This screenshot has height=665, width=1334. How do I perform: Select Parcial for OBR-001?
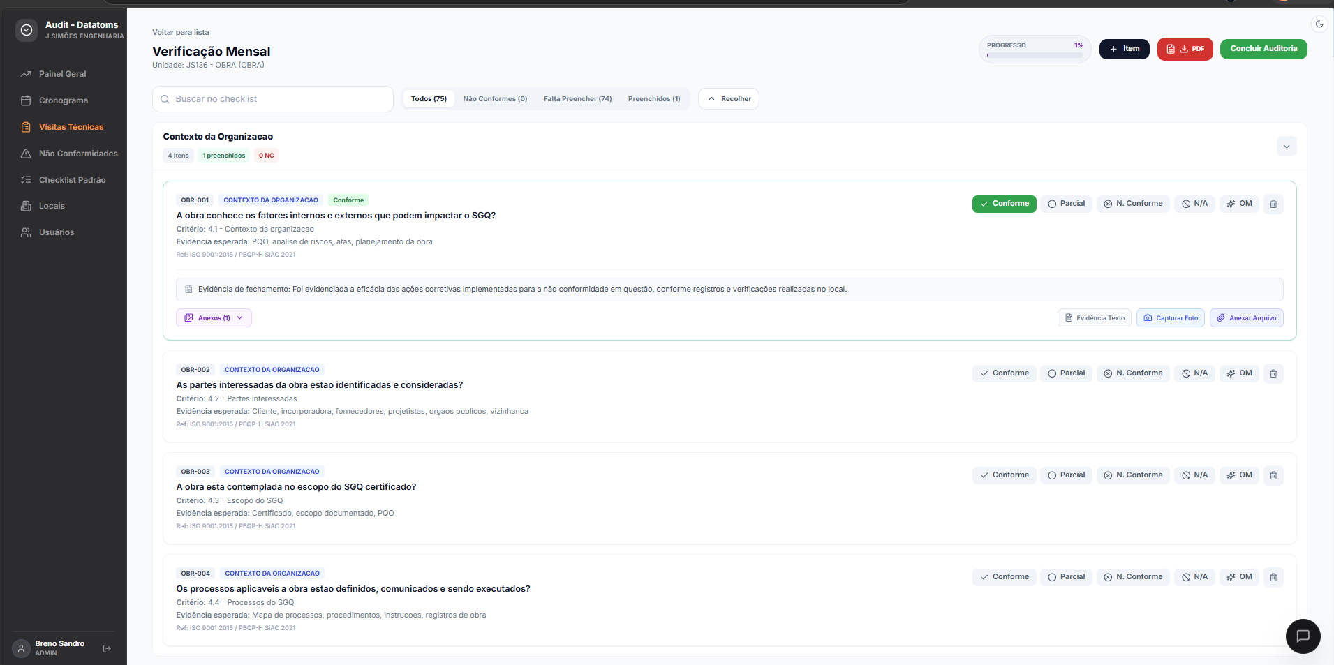coord(1066,204)
